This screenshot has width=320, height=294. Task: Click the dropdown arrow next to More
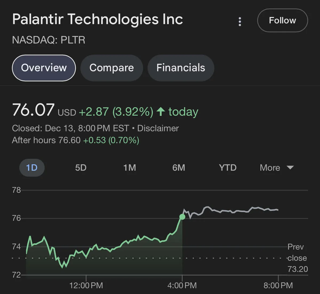tap(290, 168)
